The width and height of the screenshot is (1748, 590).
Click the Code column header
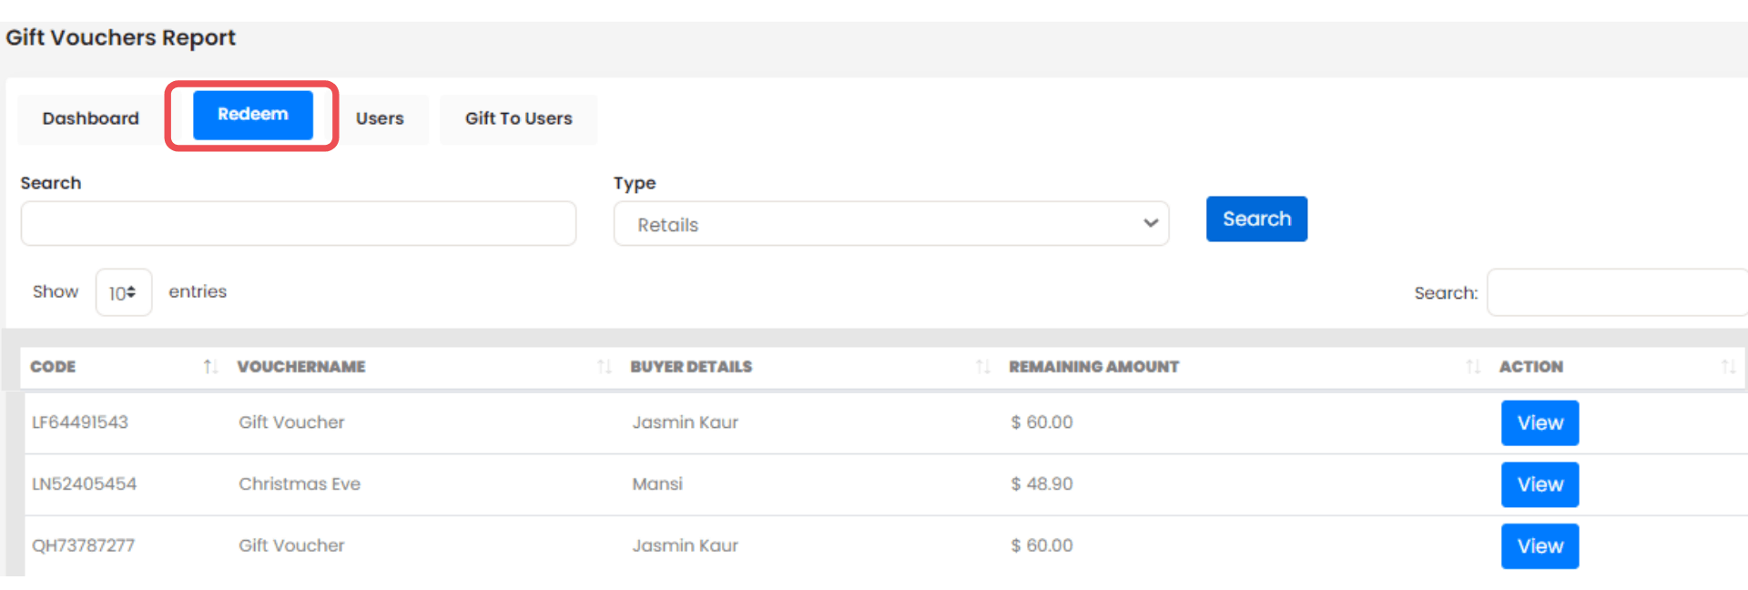53,367
